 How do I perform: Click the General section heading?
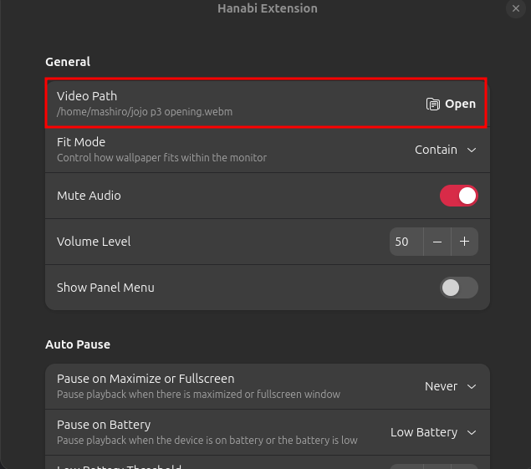point(68,62)
